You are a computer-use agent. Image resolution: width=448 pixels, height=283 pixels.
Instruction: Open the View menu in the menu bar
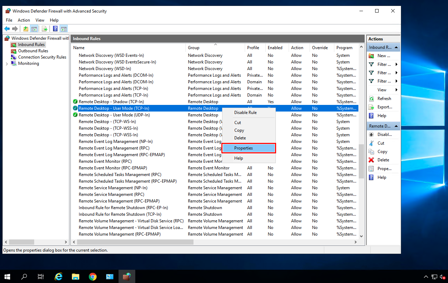pyautogui.click(x=40, y=20)
